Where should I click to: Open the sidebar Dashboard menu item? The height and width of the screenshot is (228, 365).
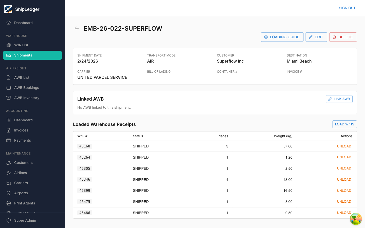pos(32,23)
